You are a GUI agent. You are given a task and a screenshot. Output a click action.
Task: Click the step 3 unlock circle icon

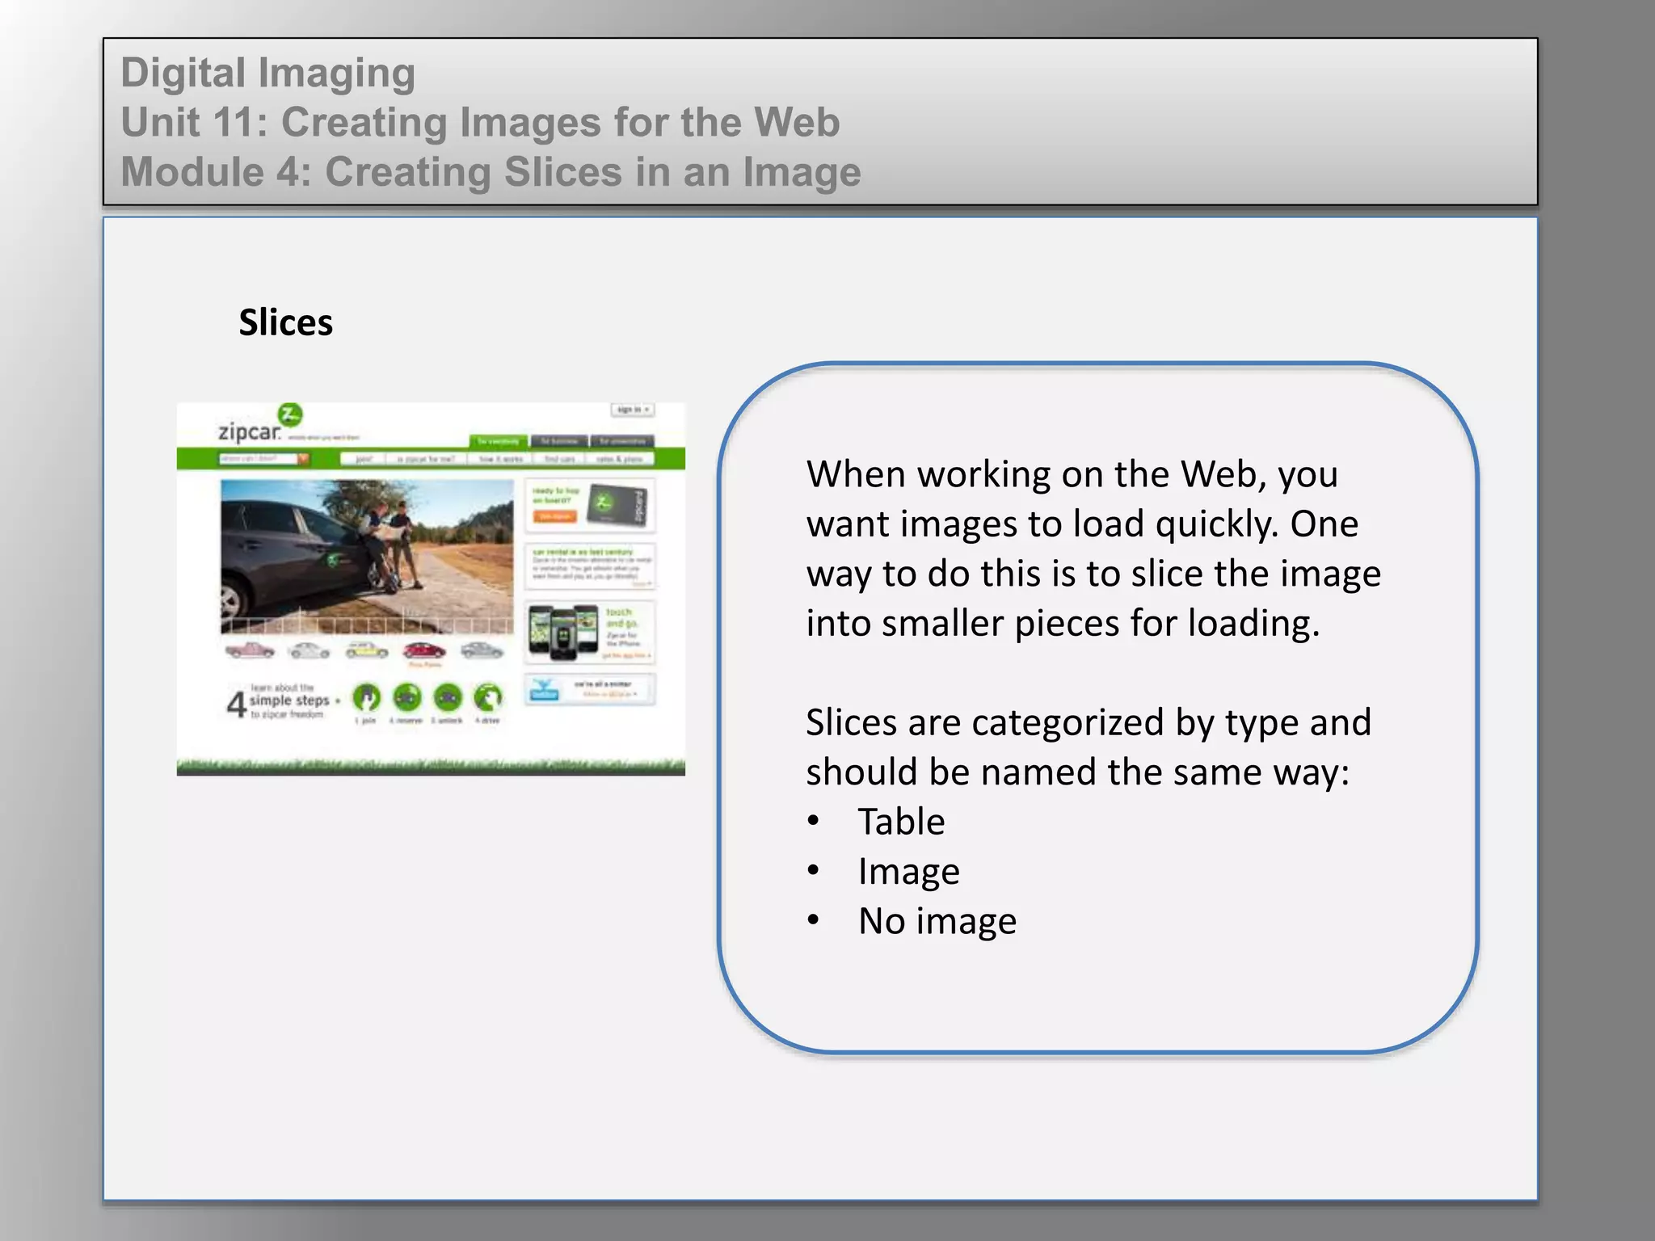tap(448, 696)
